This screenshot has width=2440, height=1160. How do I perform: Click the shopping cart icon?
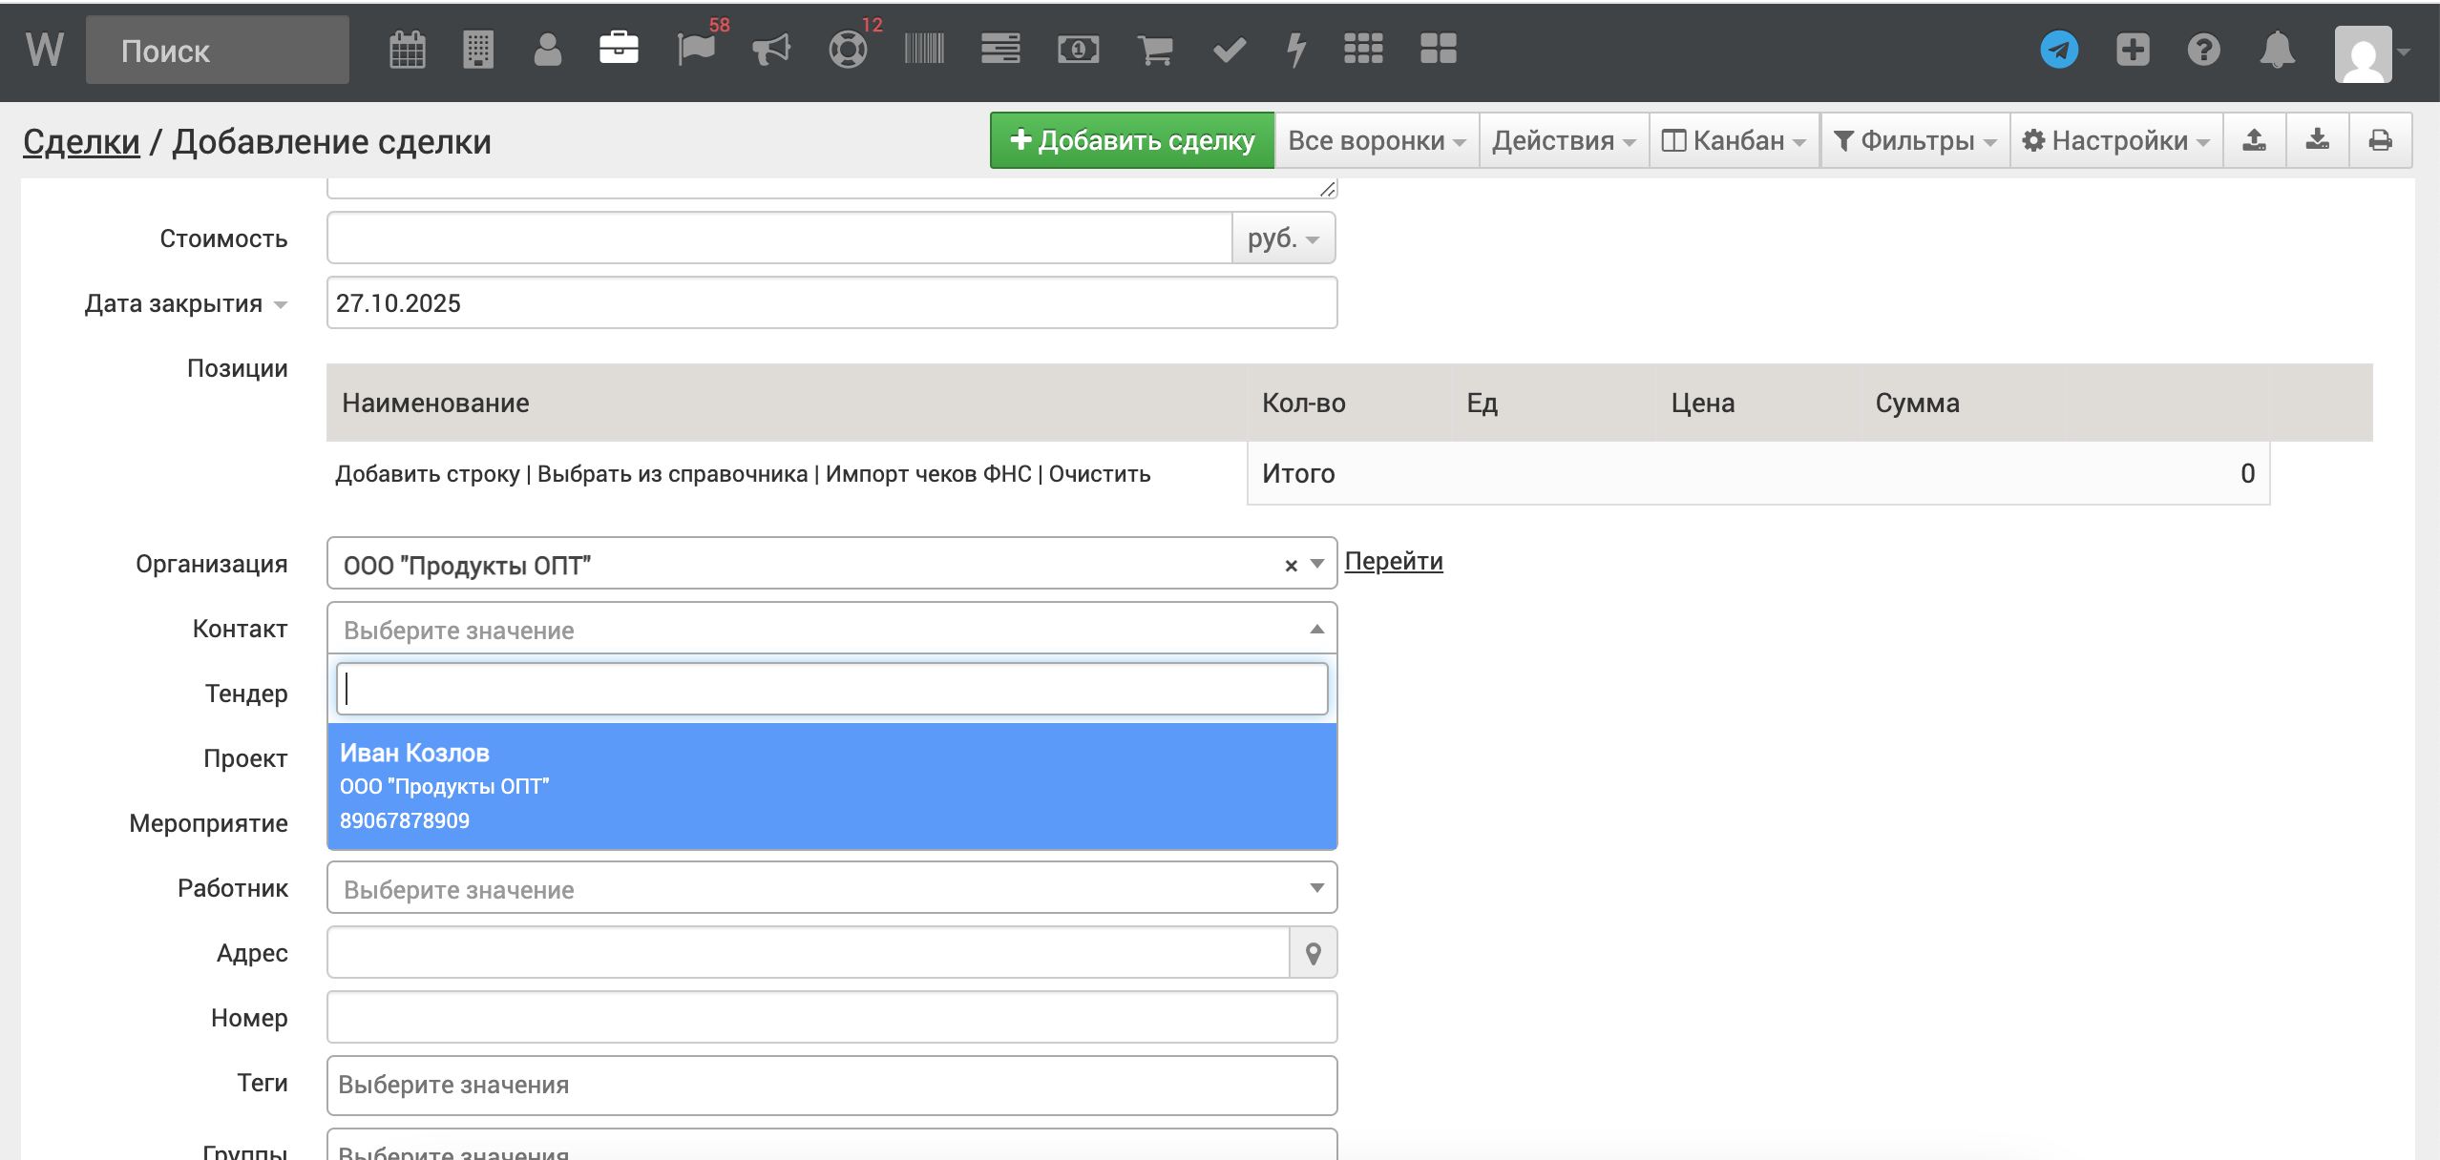(x=1155, y=50)
